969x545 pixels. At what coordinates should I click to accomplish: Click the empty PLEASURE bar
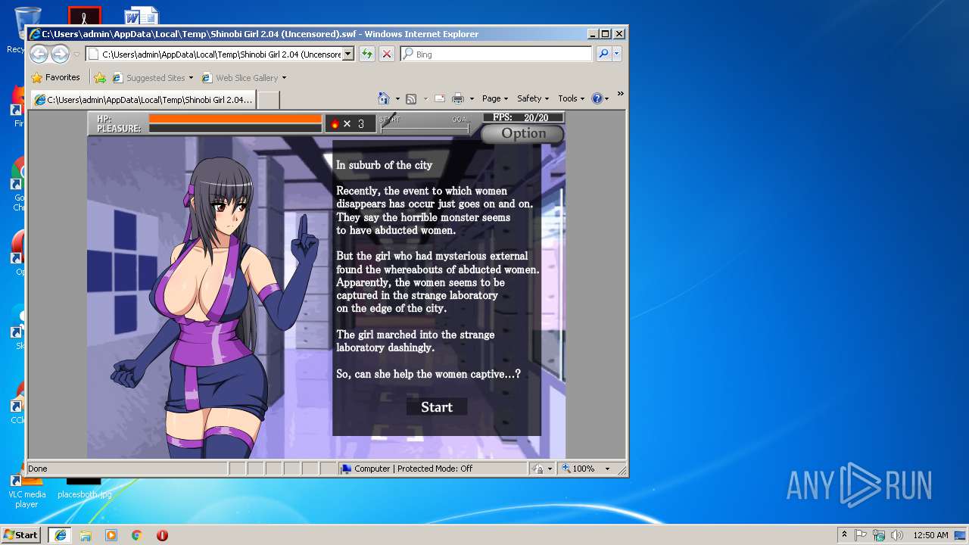point(235,128)
